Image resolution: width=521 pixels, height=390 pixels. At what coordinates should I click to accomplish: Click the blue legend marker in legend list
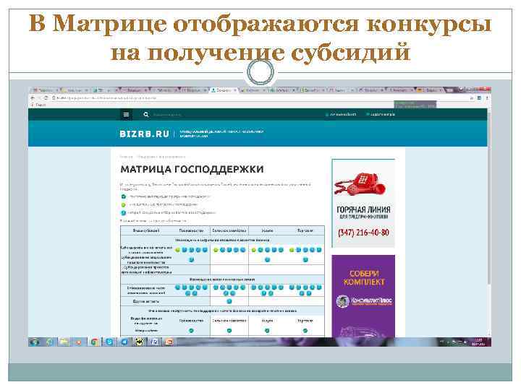tap(123, 212)
